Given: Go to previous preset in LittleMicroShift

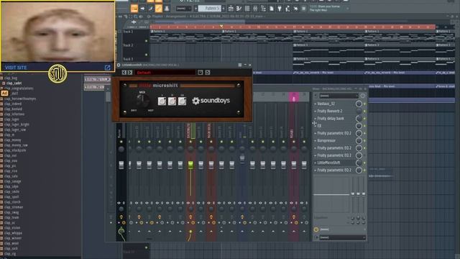Looking at the screenshot, I should coord(124,72).
